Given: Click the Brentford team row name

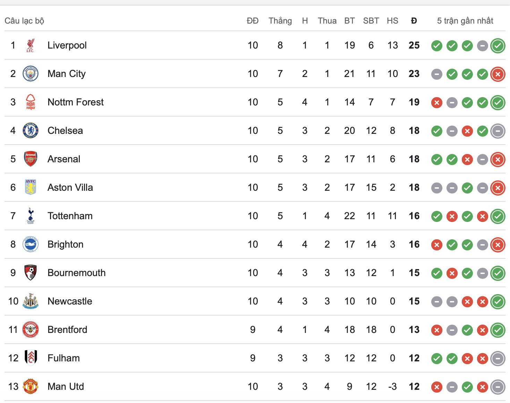Looking at the screenshot, I should click(x=67, y=330).
